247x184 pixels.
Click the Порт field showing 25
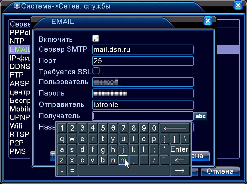[143, 61]
